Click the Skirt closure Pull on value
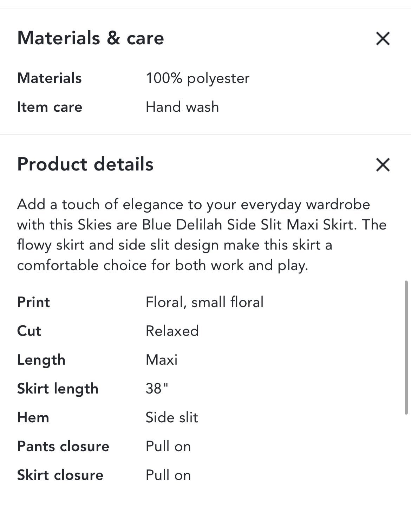The width and height of the screenshot is (411, 526). coord(168,475)
